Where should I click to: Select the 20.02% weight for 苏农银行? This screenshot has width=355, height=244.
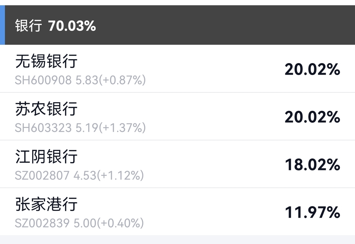[312, 117]
